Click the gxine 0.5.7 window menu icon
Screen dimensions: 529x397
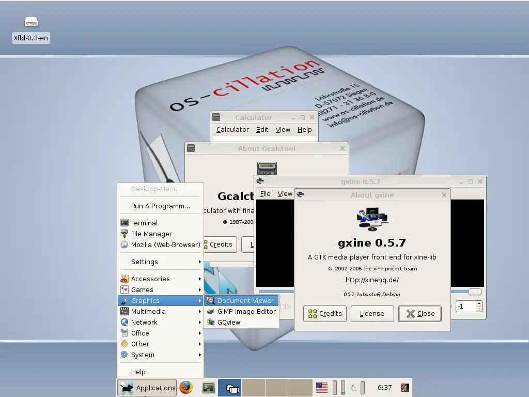[260, 181]
